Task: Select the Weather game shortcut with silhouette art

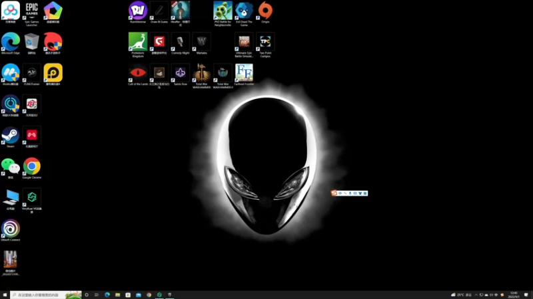Action: [x=180, y=13]
